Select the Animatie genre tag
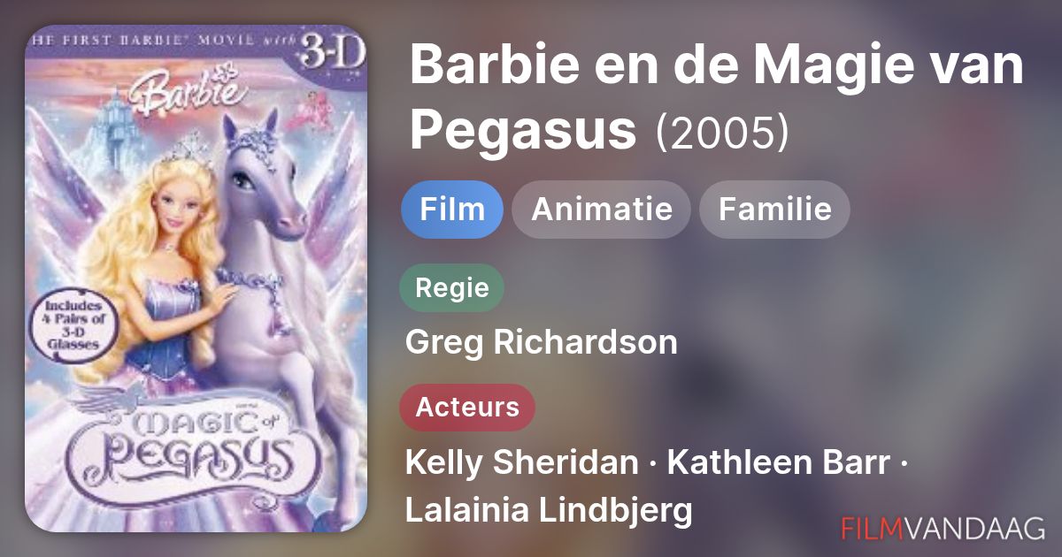1062x557 pixels. tap(602, 210)
